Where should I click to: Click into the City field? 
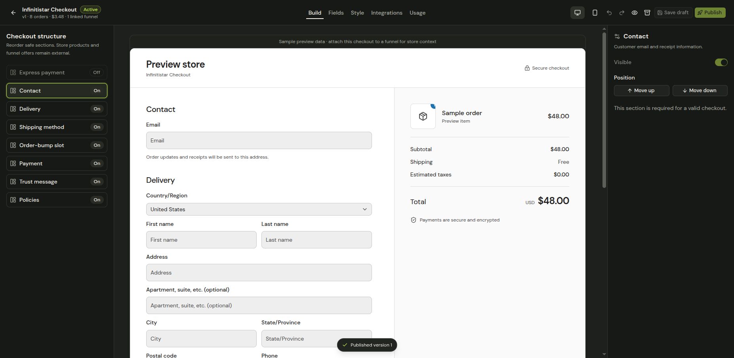(x=201, y=339)
